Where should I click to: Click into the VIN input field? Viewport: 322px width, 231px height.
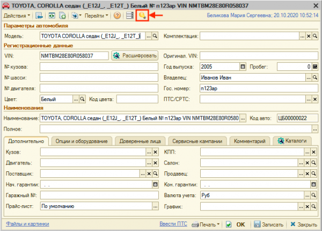(x=74, y=56)
